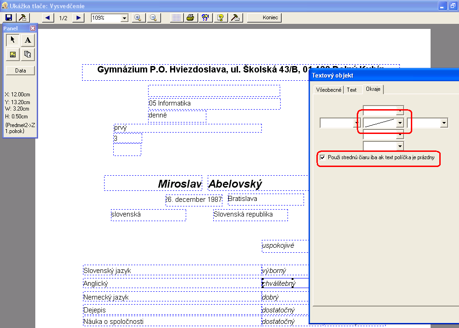The height and width of the screenshot is (328, 459).
Task: Open the left border line style dropdown
Action: [357, 123]
